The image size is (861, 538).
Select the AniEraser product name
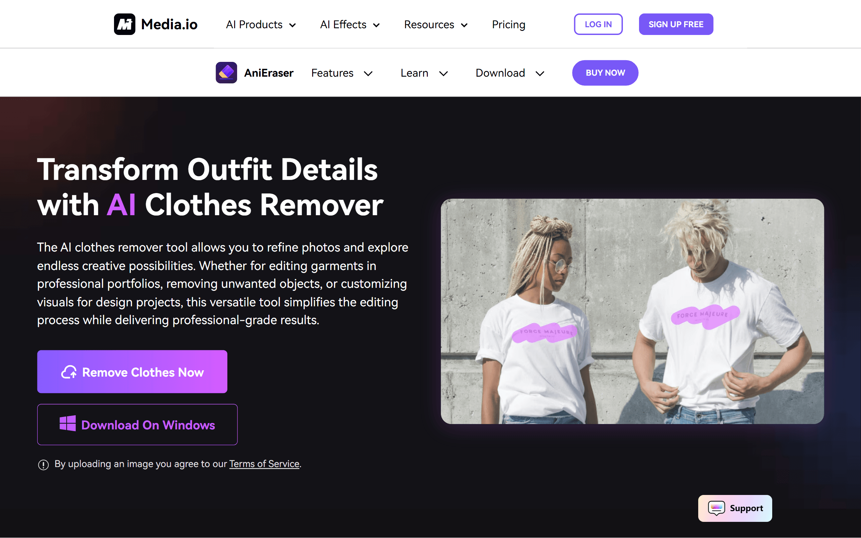269,73
